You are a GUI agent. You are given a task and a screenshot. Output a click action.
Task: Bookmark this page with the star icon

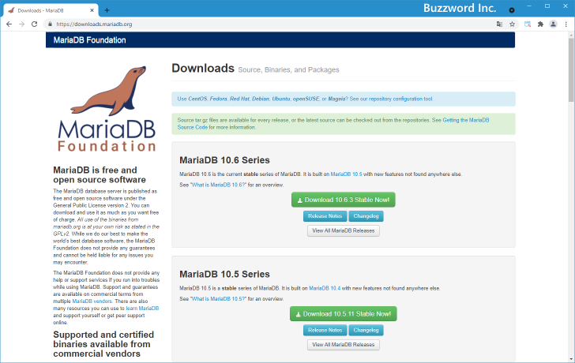click(512, 24)
